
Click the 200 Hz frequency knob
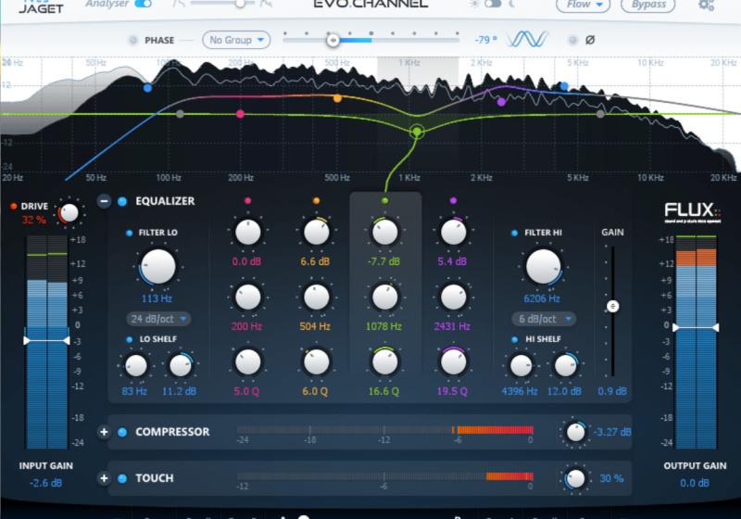[247, 297]
